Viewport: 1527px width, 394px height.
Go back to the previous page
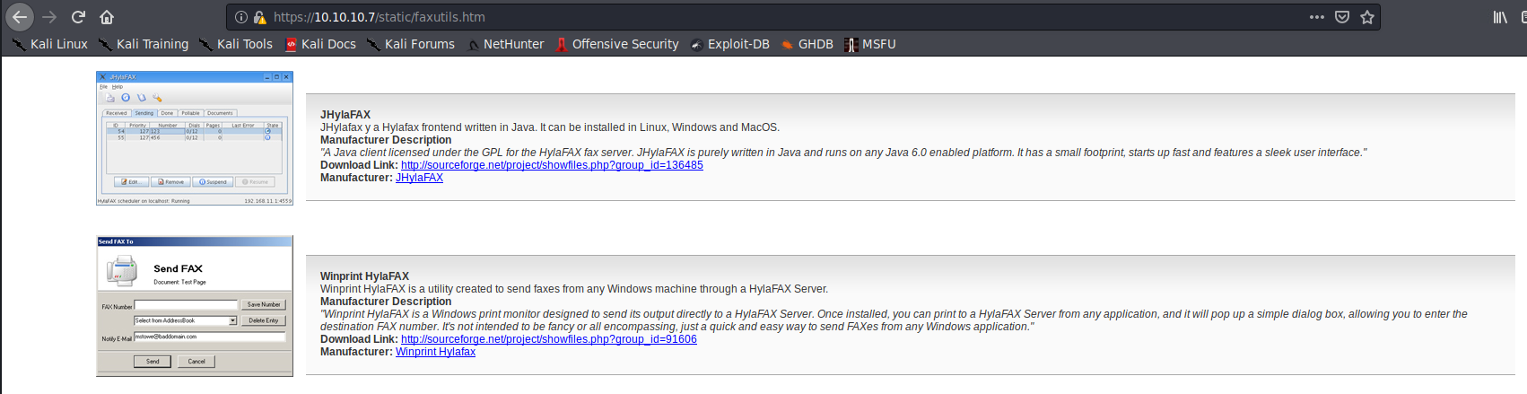pos(20,17)
